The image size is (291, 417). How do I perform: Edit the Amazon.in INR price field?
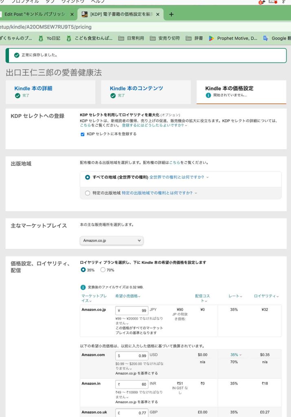point(132,384)
